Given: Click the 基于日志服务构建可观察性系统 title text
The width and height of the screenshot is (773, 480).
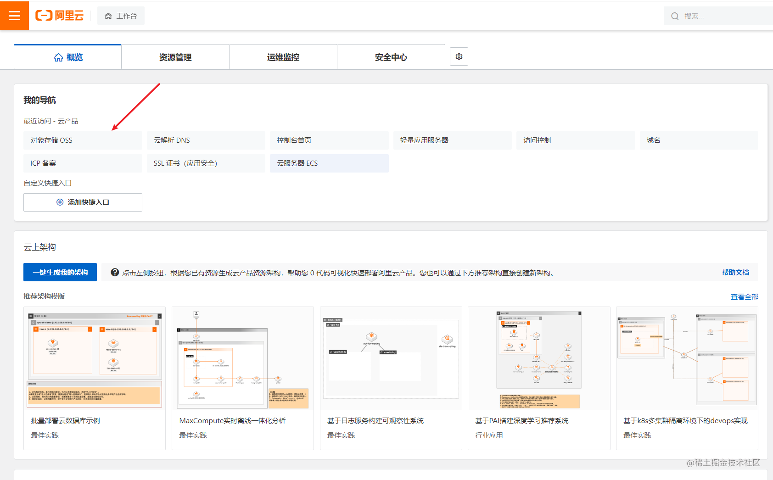Looking at the screenshot, I should tap(375, 421).
